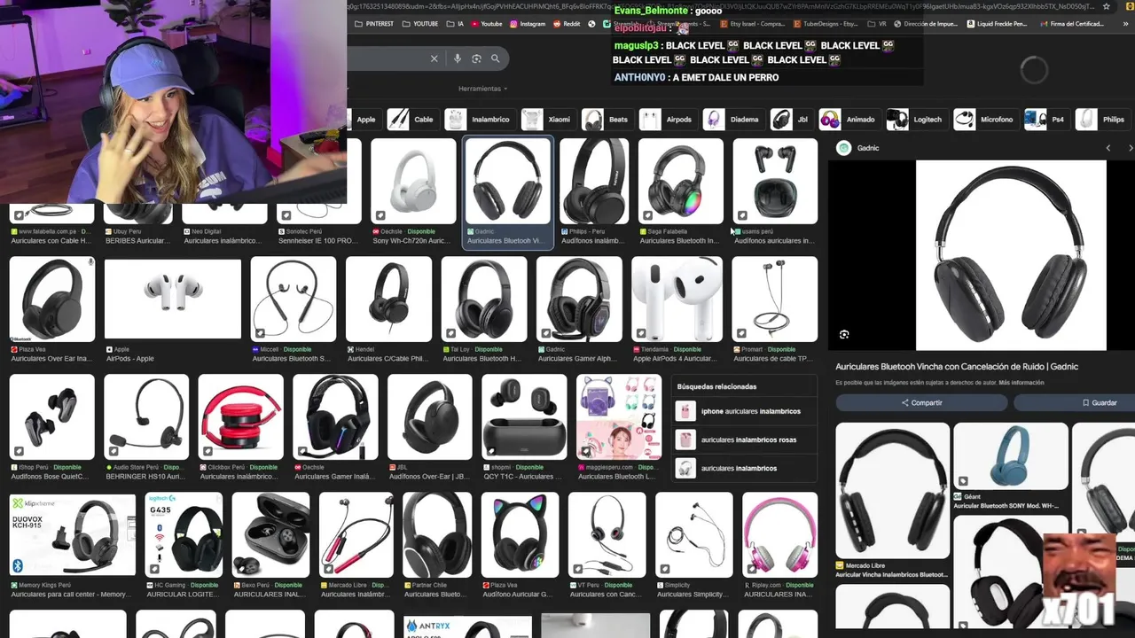Open the Youtube bookmark with red icon

click(487, 24)
